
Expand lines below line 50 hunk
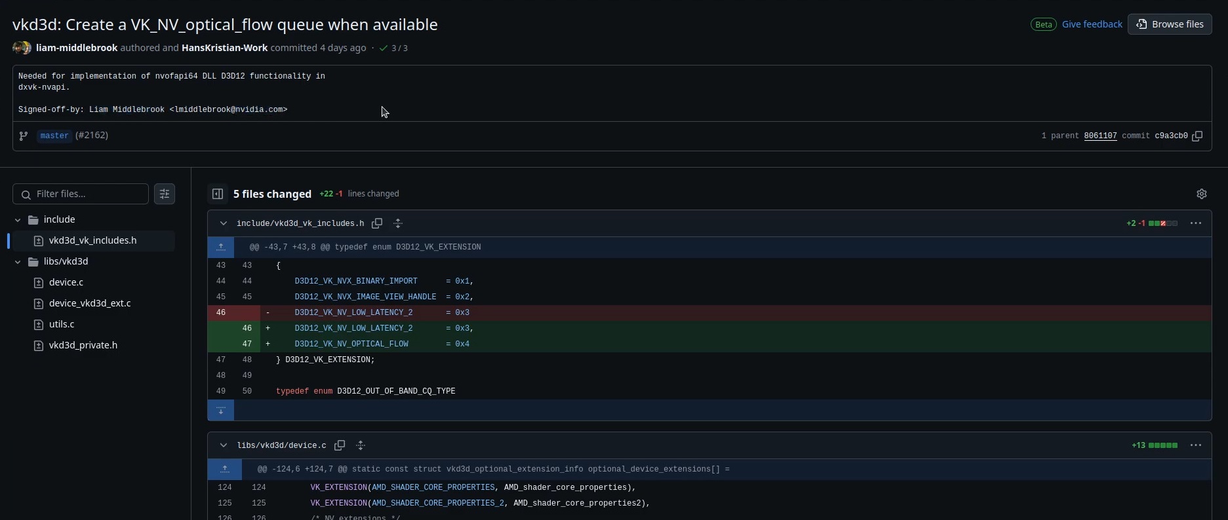221,410
